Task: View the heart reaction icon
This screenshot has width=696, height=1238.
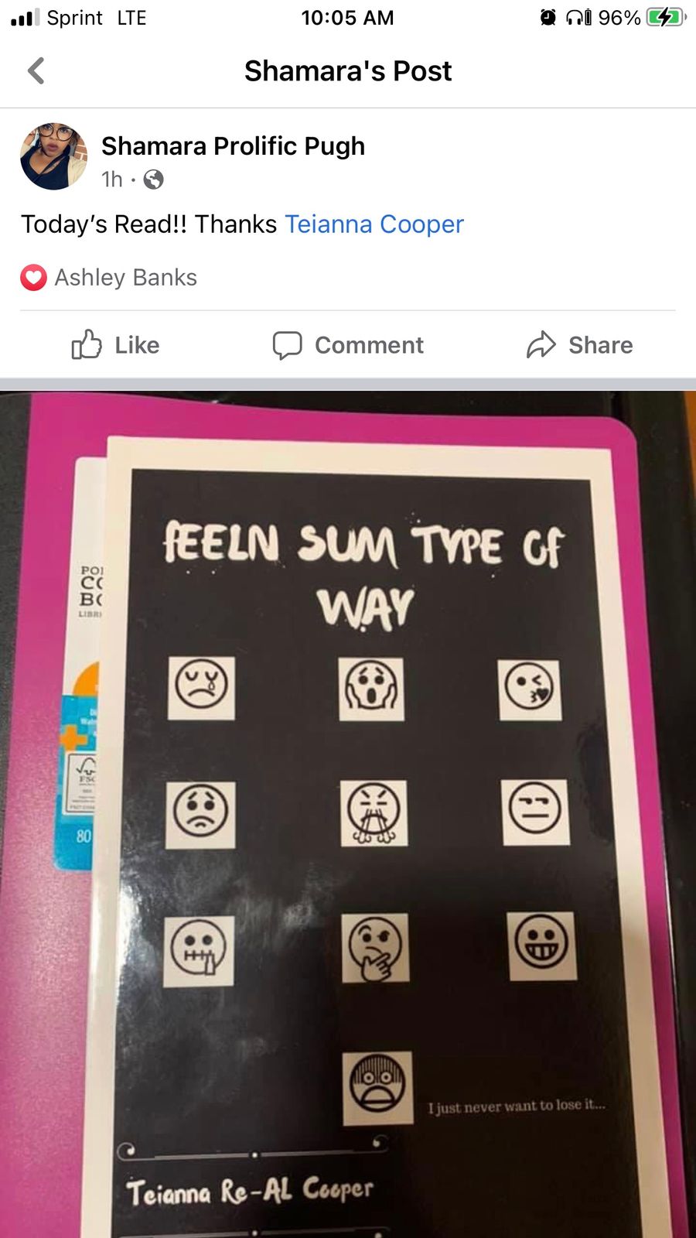Action: [33, 278]
